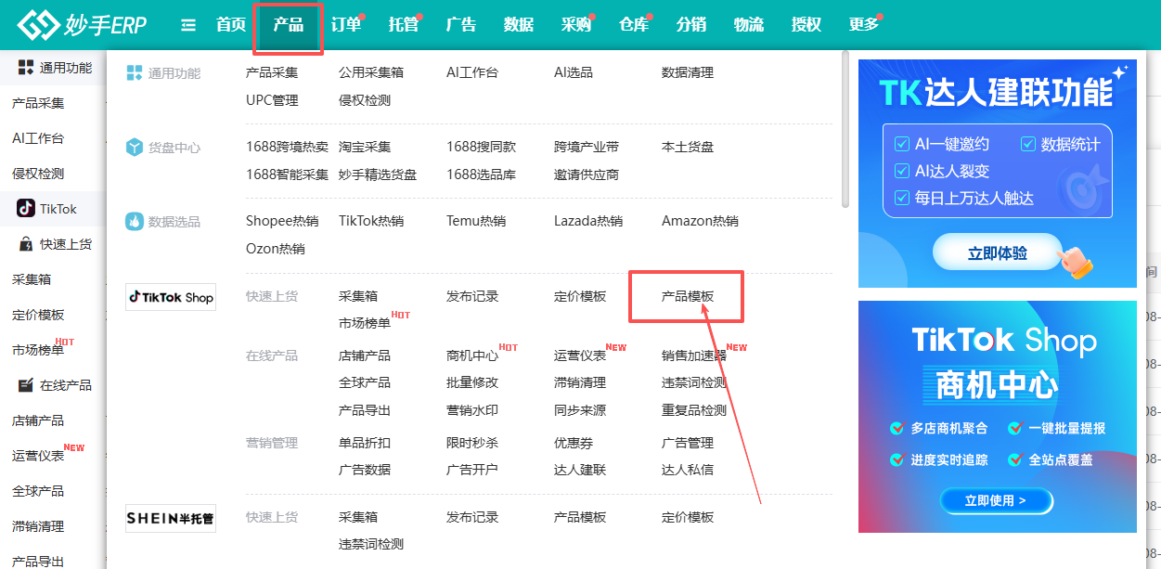This screenshot has width=1161, height=569.
Task: Open the 分销 menu
Action: [x=691, y=25]
